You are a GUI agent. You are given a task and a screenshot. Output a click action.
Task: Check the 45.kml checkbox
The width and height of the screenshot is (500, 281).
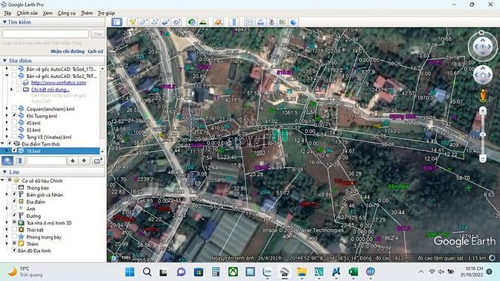click(14, 123)
